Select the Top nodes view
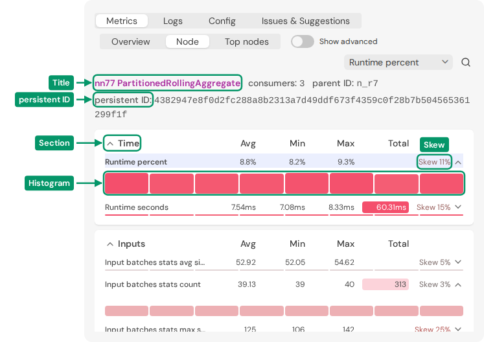 pyautogui.click(x=247, y=41)
